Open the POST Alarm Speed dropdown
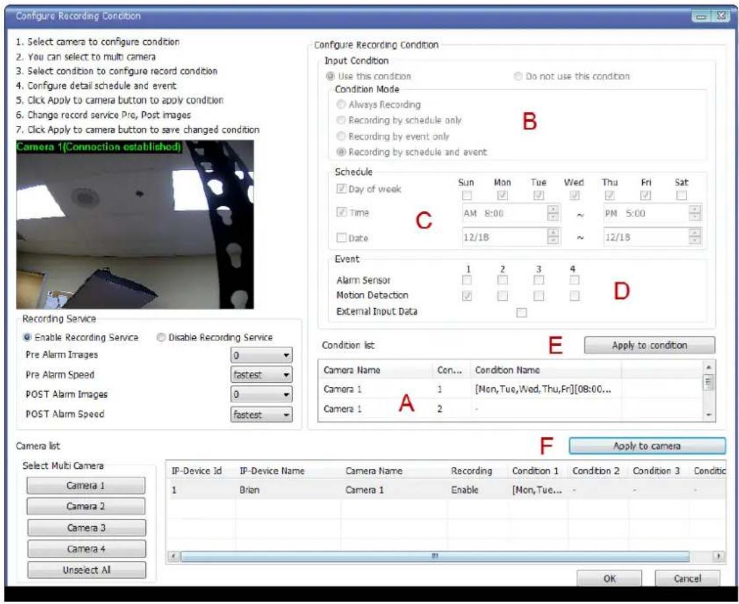The image size is (739, 604). click(x=261, y=415)
